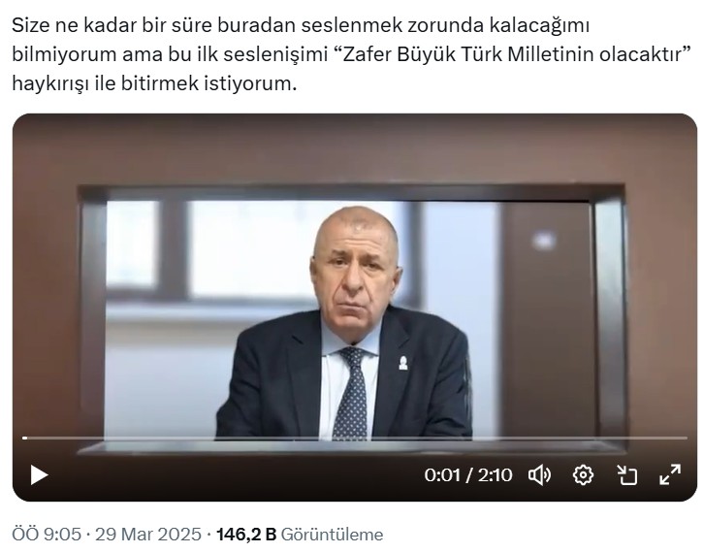Open the 146,2 B Görüntüleme view count
The image size is (704, 553).
click(300, 535)
